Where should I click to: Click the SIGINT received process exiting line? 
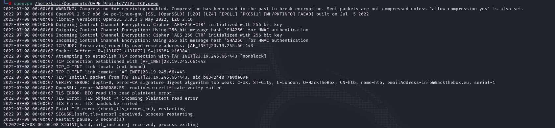(101, 125)
